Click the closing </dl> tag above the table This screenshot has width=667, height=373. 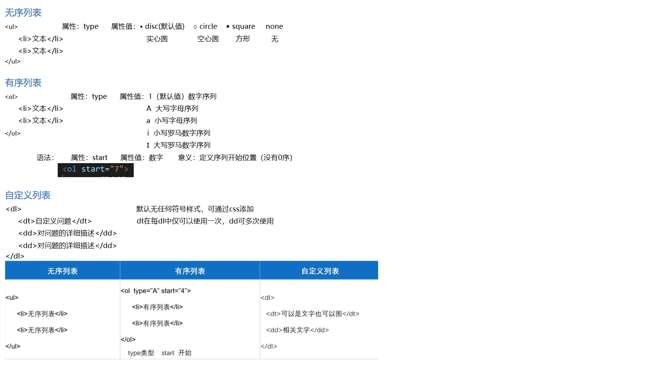[15, 256]
